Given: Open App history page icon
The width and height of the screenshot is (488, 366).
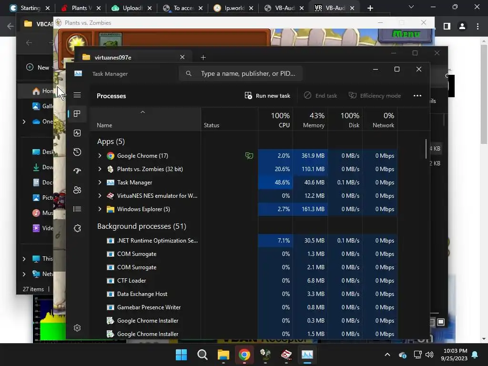Looking at the screenshot, I should (77, 152).
